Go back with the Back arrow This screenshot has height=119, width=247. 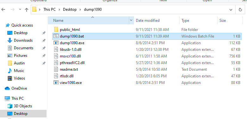tap(3, 9)
